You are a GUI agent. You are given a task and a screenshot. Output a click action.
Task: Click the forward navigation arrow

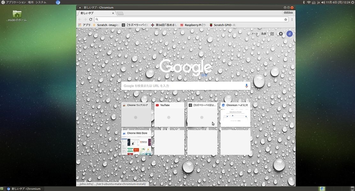[85, 19]
